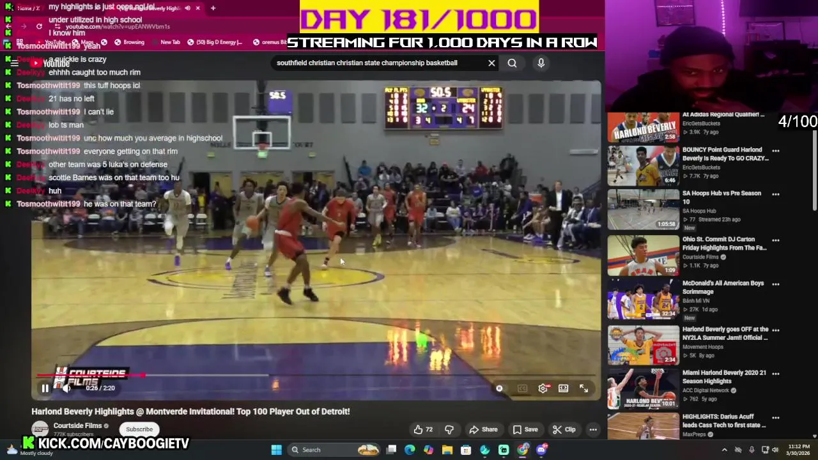Open a new browser tab with plus
This screenshot has width=818, height=460.
click(x=213, y=8)
